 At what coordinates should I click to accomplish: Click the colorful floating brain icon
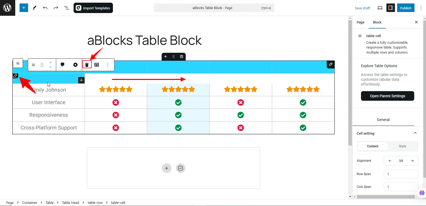click(x=422, y=193)
